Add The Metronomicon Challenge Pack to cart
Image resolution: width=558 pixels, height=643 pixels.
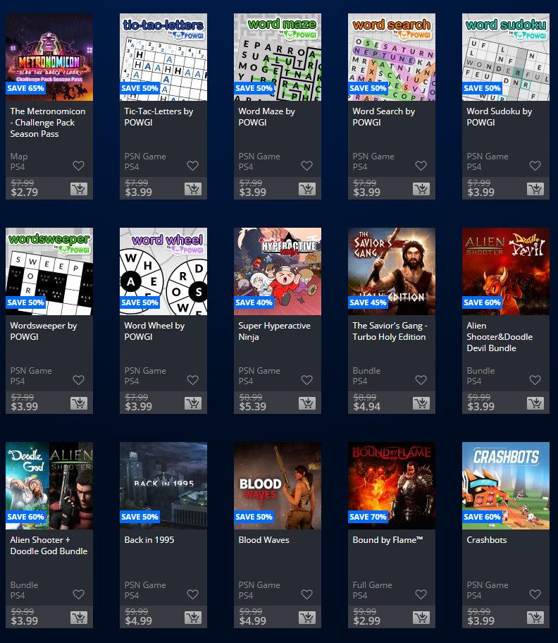(79, 189)
